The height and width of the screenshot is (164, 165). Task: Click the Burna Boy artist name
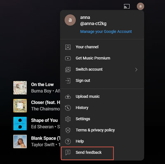[x=41, y=91]
